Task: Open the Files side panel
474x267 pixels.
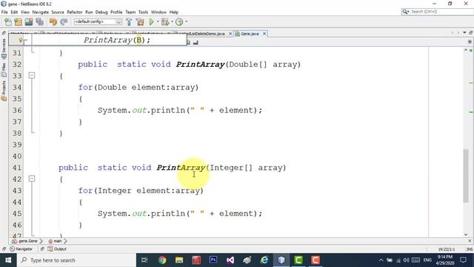Action: (4, 70)
